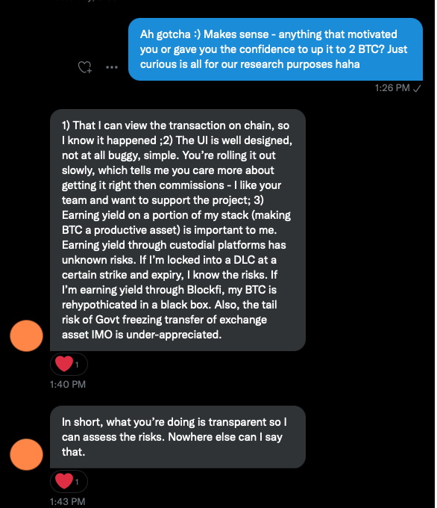The width and height of the screenshot is (437, 508).
Task: Select the "In short, what you're doing" message
Action: [177, 437]
